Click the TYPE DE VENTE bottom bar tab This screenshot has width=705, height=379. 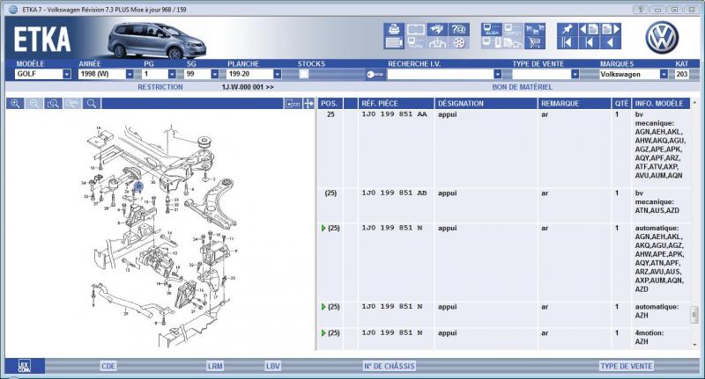(x=627, y=366)
